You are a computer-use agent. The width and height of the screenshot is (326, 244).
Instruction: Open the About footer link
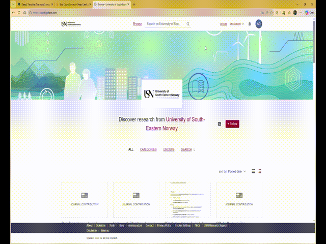coord(90,226)
